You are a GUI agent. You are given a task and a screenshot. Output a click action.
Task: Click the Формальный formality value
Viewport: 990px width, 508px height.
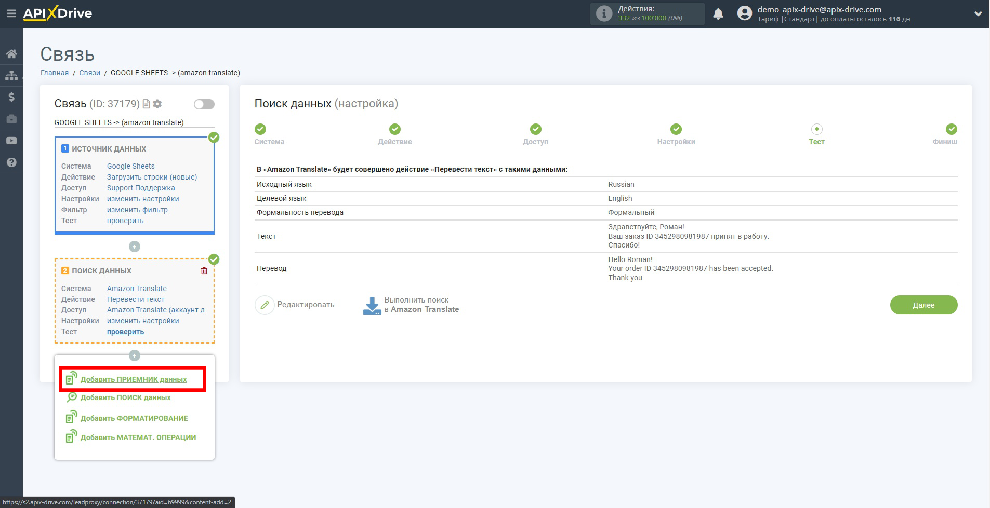tap(631, 212)
